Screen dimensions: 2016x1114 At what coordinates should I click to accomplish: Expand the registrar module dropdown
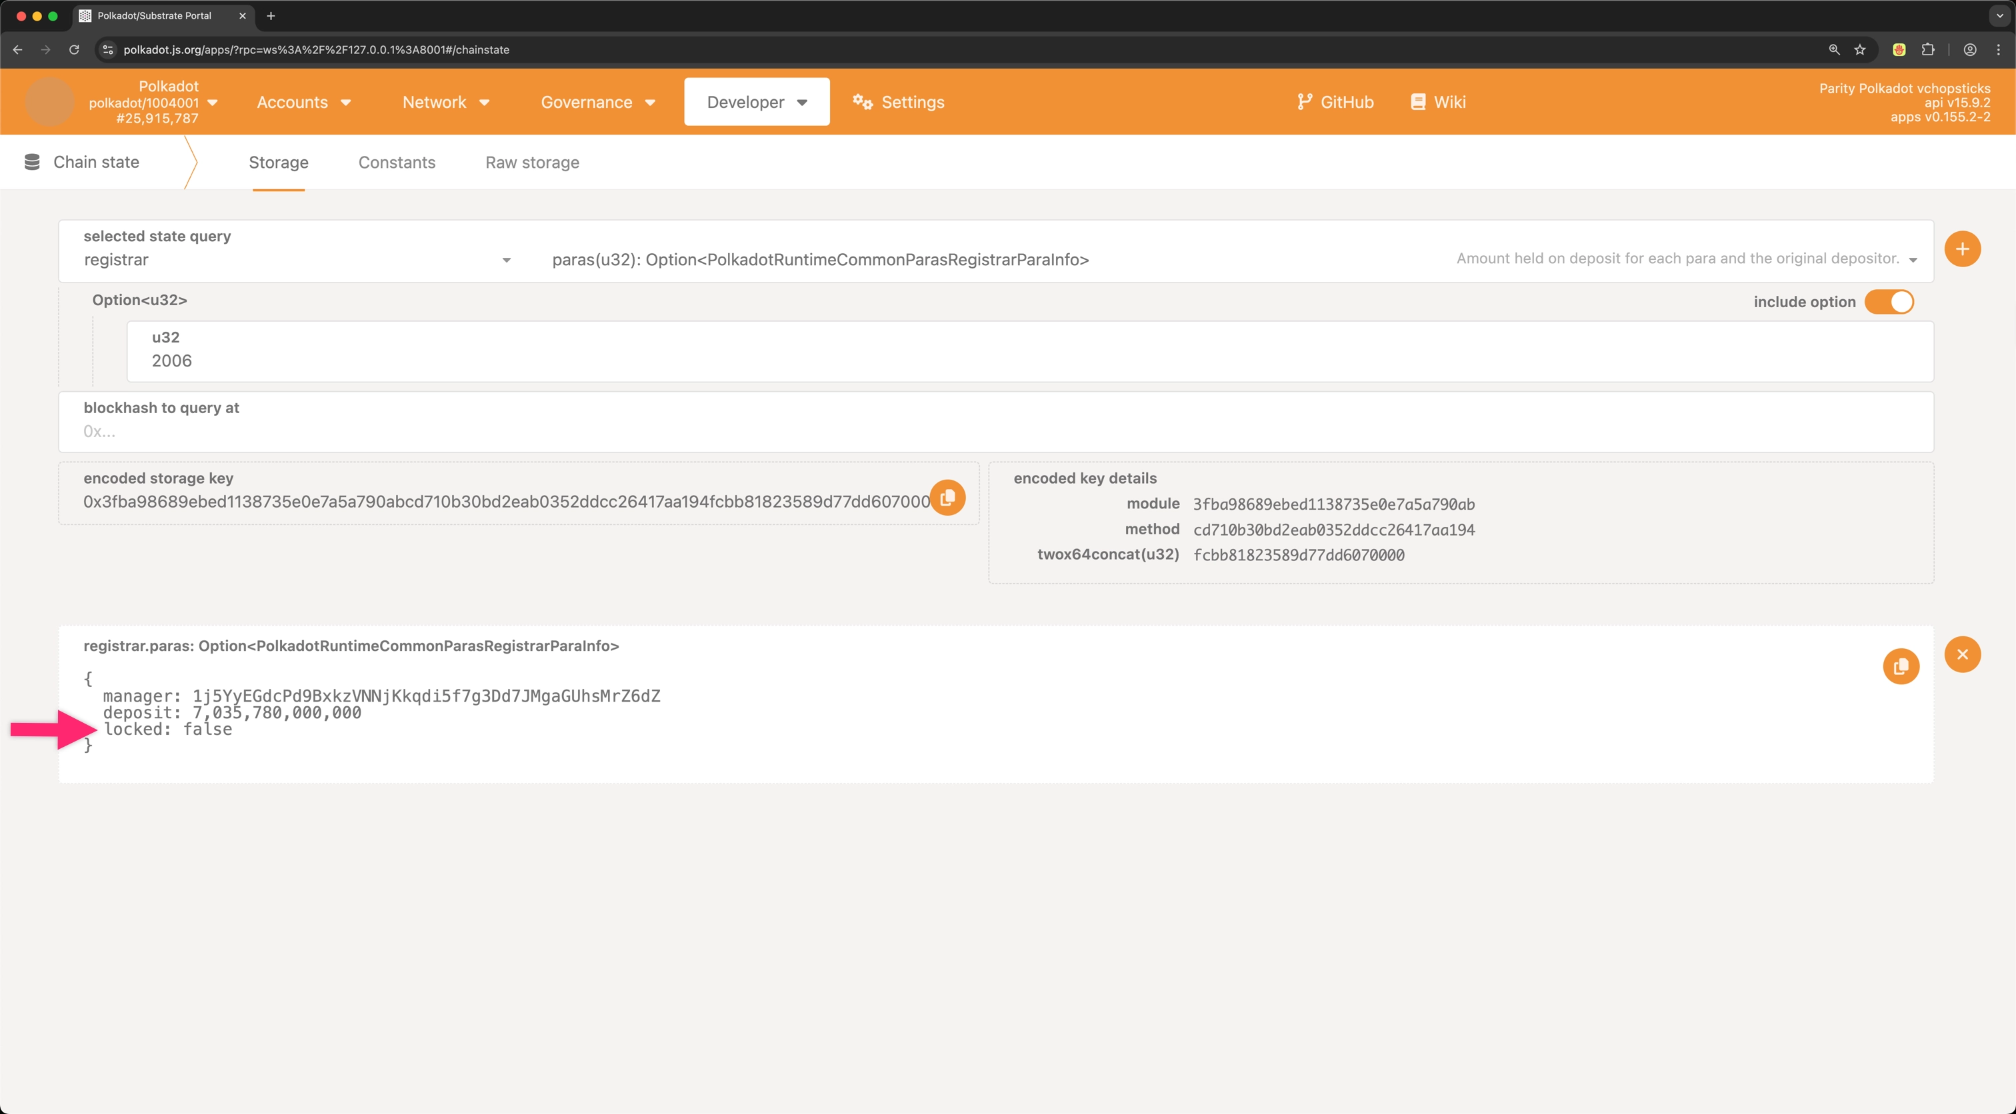tap(505, 260)
